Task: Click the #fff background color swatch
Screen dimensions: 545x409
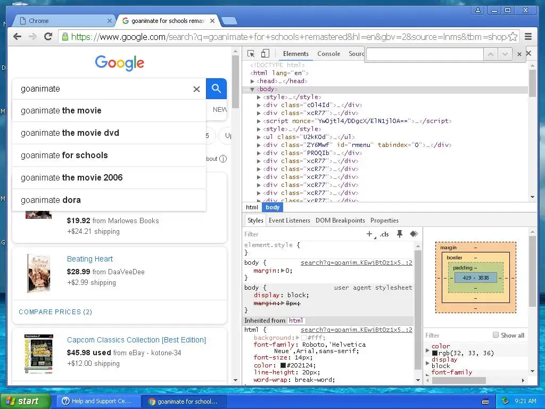Action: click(x=304, y=338)
